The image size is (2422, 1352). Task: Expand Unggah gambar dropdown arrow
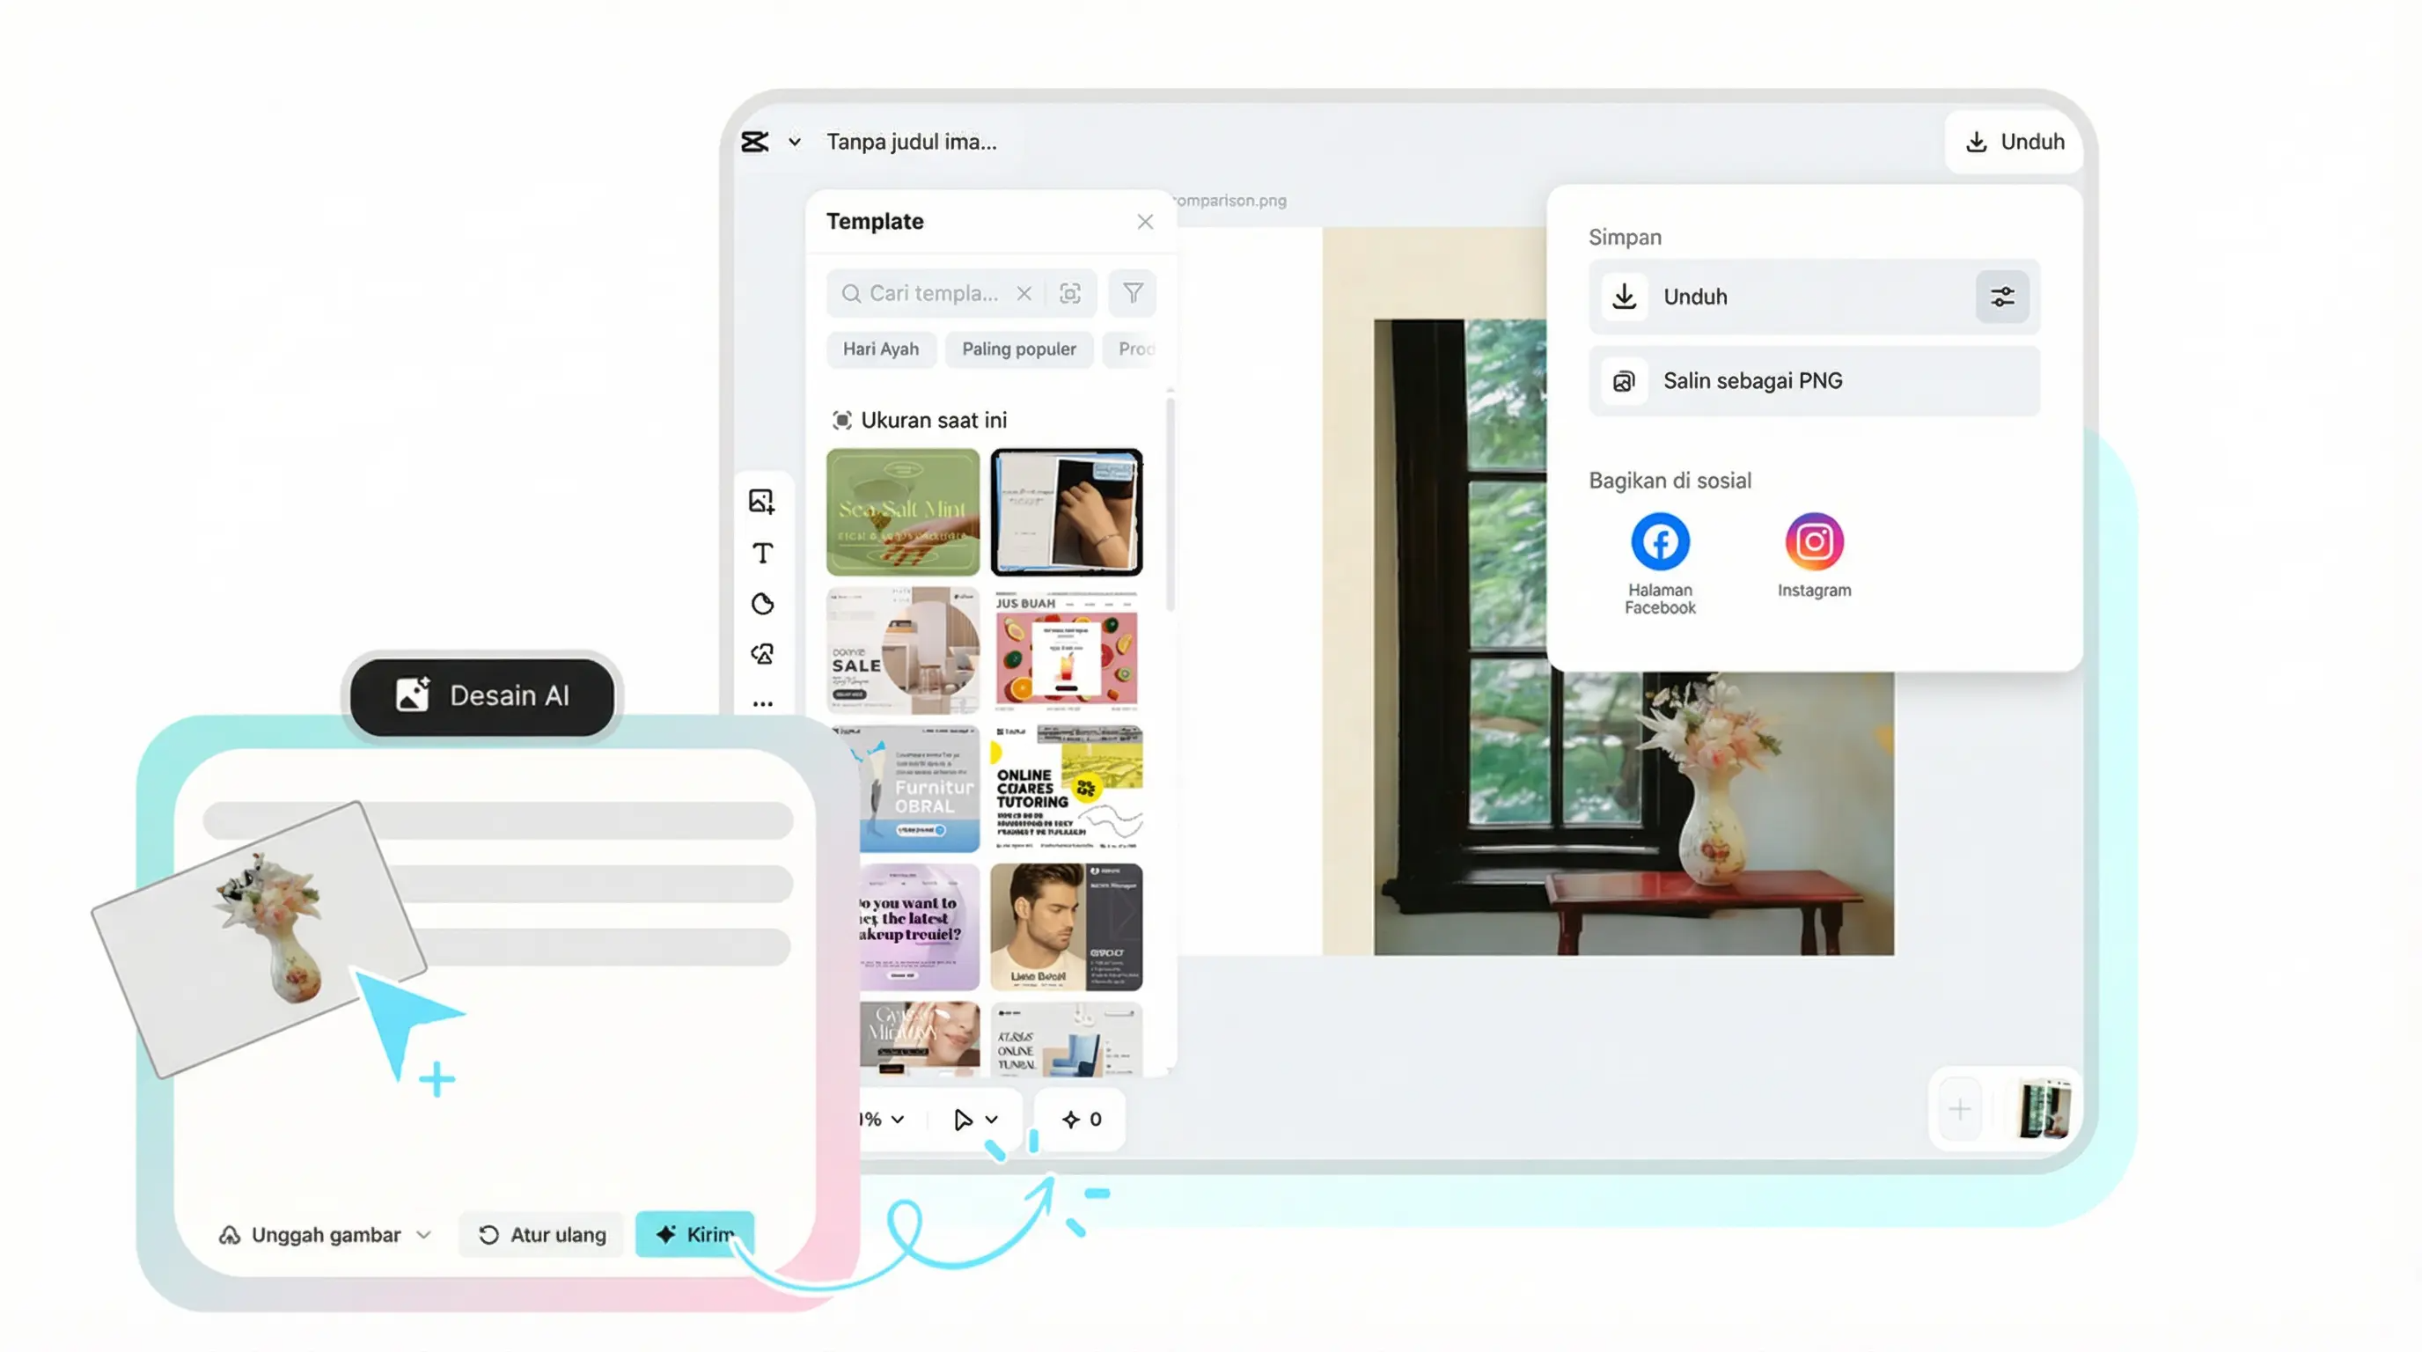pyautogui.click(x=424, y=1234)
